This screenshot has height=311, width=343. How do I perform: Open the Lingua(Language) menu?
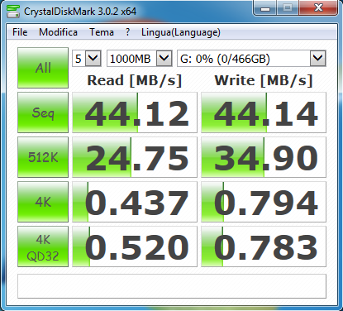tap(181, 32)
